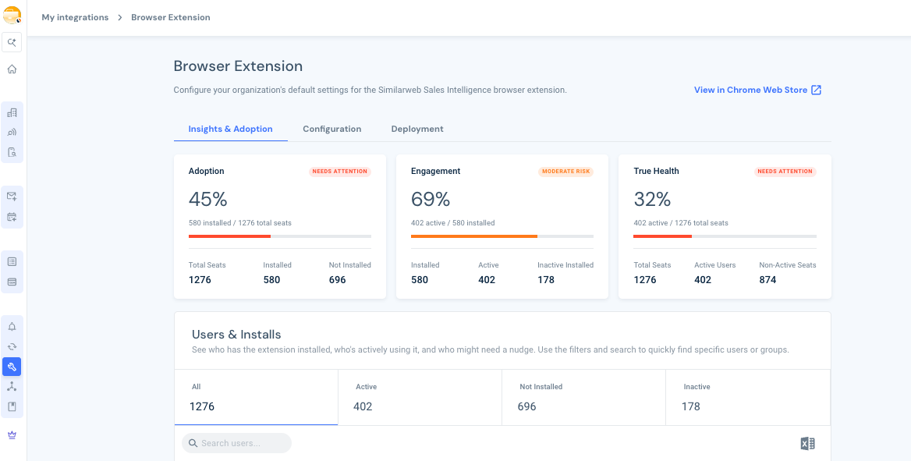
Task: Click the Adoption progress bar
Action: [280, 236]
